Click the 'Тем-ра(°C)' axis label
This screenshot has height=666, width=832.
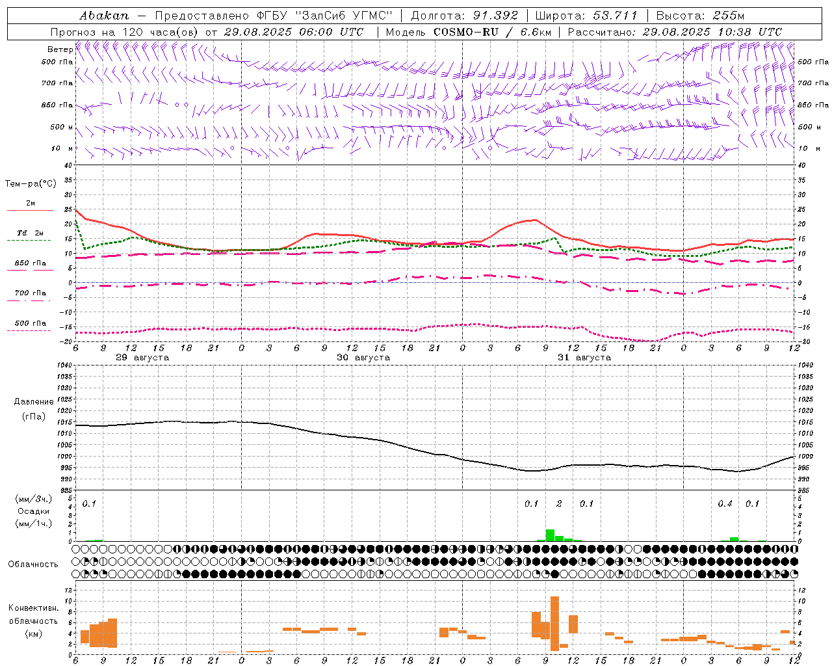pyautogui.click(x=31, y=183)
